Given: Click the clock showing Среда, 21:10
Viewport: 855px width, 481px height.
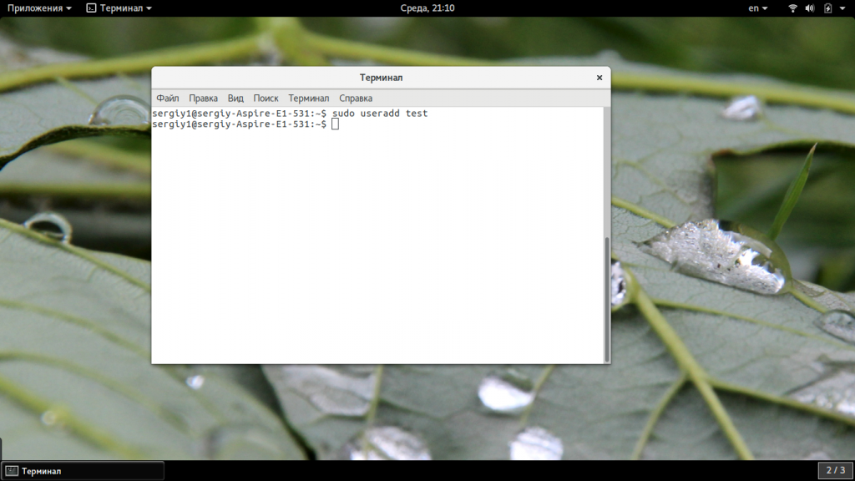Looking at the screenshot, I should 427,8.
